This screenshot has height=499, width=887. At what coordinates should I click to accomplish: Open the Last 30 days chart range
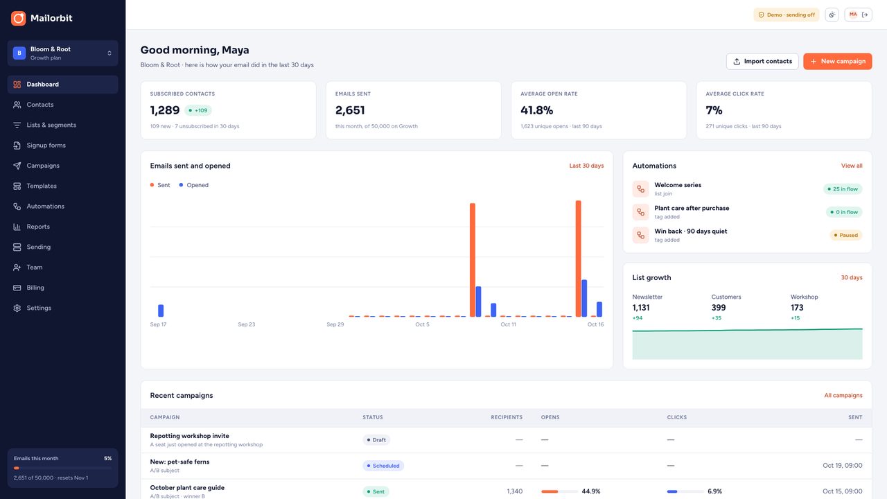[586, 166]
